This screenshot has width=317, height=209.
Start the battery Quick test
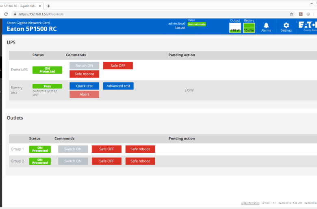(84, 86)
